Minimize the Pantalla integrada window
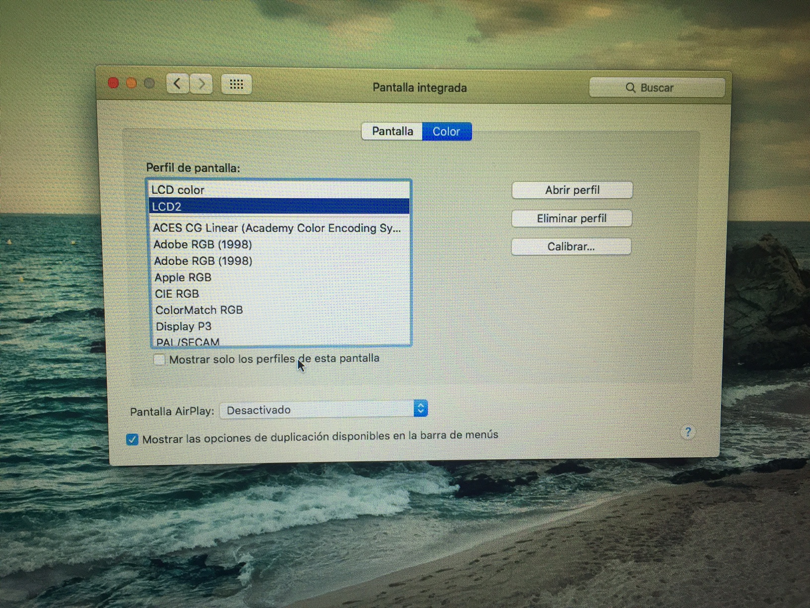 (x=131, y=83)
